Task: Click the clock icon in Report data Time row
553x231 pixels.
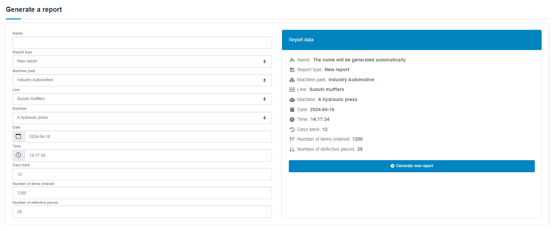Action: (x=292, y=120)
